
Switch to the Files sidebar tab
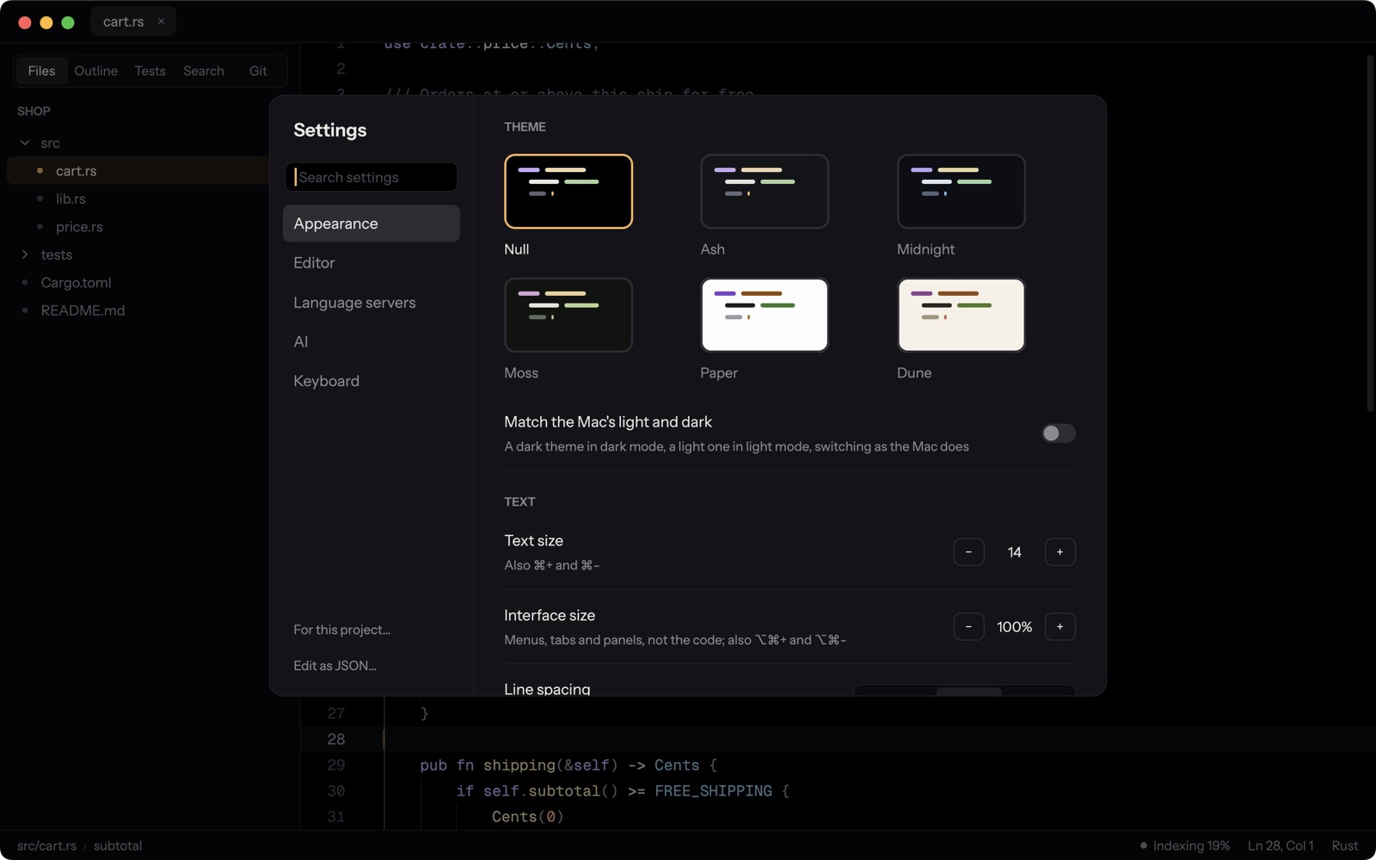coord(41,71)
